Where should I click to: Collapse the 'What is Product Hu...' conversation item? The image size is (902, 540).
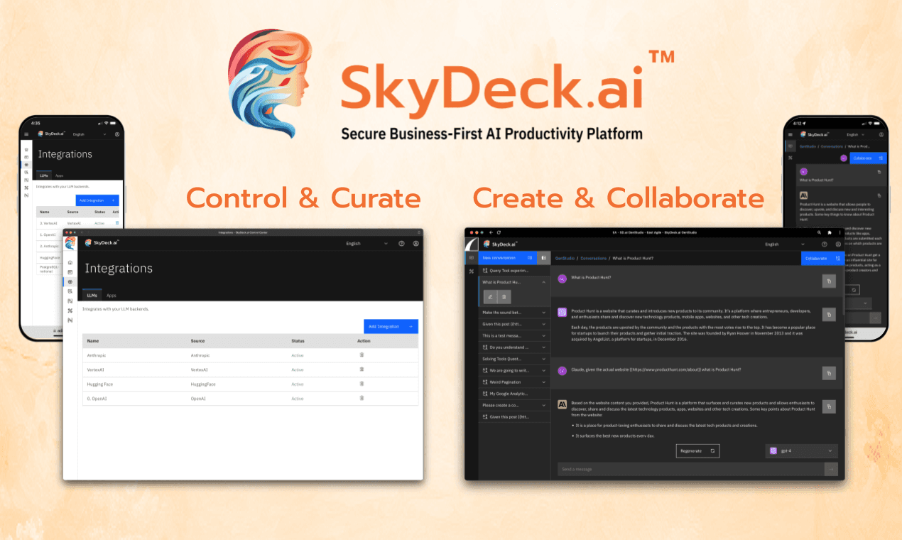(543, 282)
